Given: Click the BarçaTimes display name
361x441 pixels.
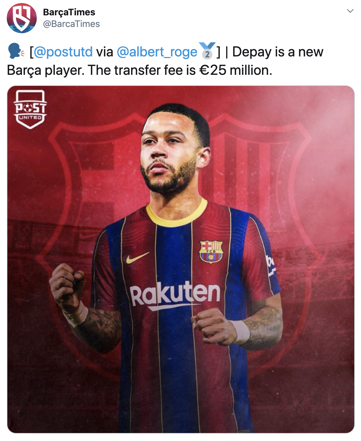Looking at the screenshot, I should coord(69,12).
